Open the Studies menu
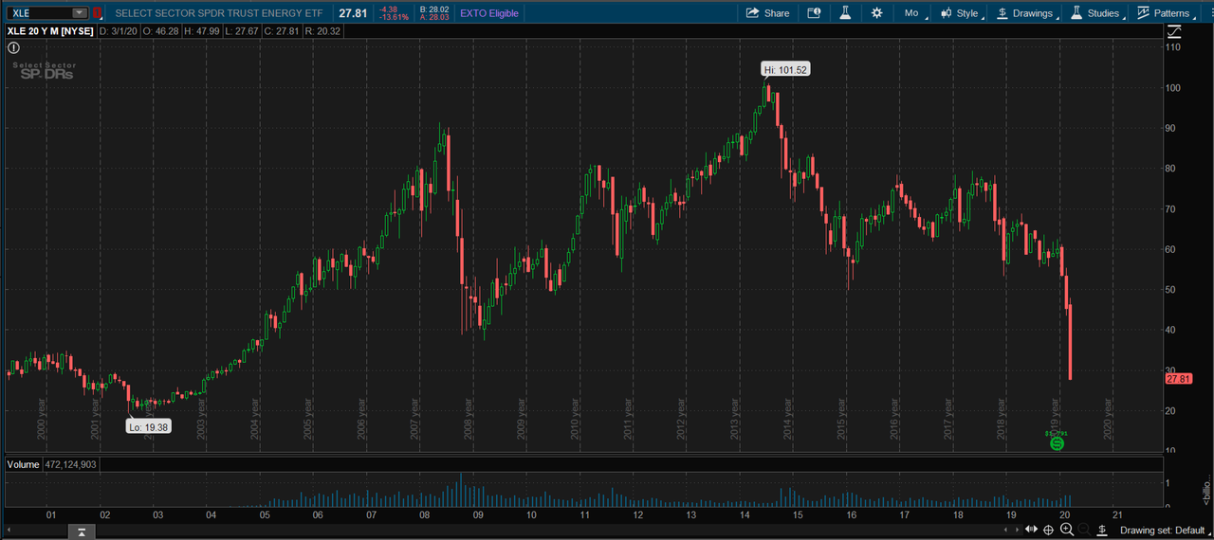Screen dimensions: 1214x540 [1095, 13]
